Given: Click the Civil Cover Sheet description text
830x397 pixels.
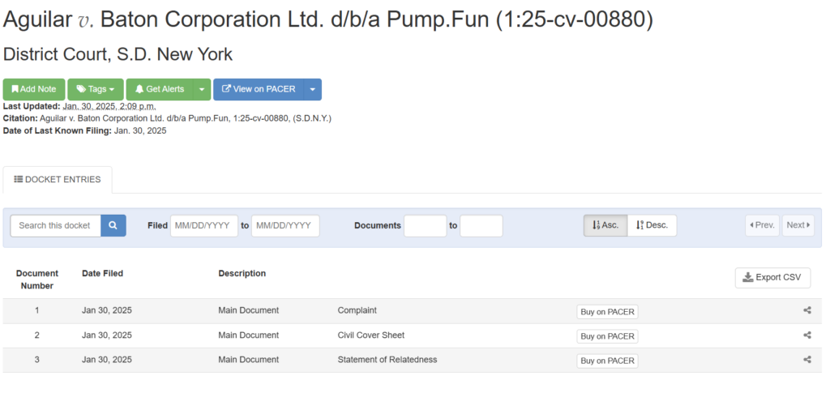Looking at the screenshot, I should click(371, 335).
